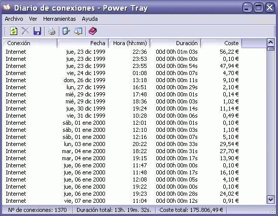The width and height of the screenshot is (278, 216).
Task: Click duration 00d 00h 01m 03s
Action: point(177,52)
